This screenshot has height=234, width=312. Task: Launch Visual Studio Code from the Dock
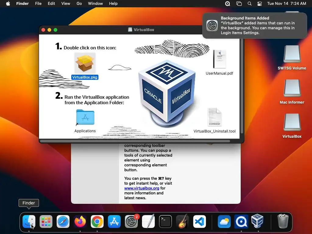[x=199, y=222]
